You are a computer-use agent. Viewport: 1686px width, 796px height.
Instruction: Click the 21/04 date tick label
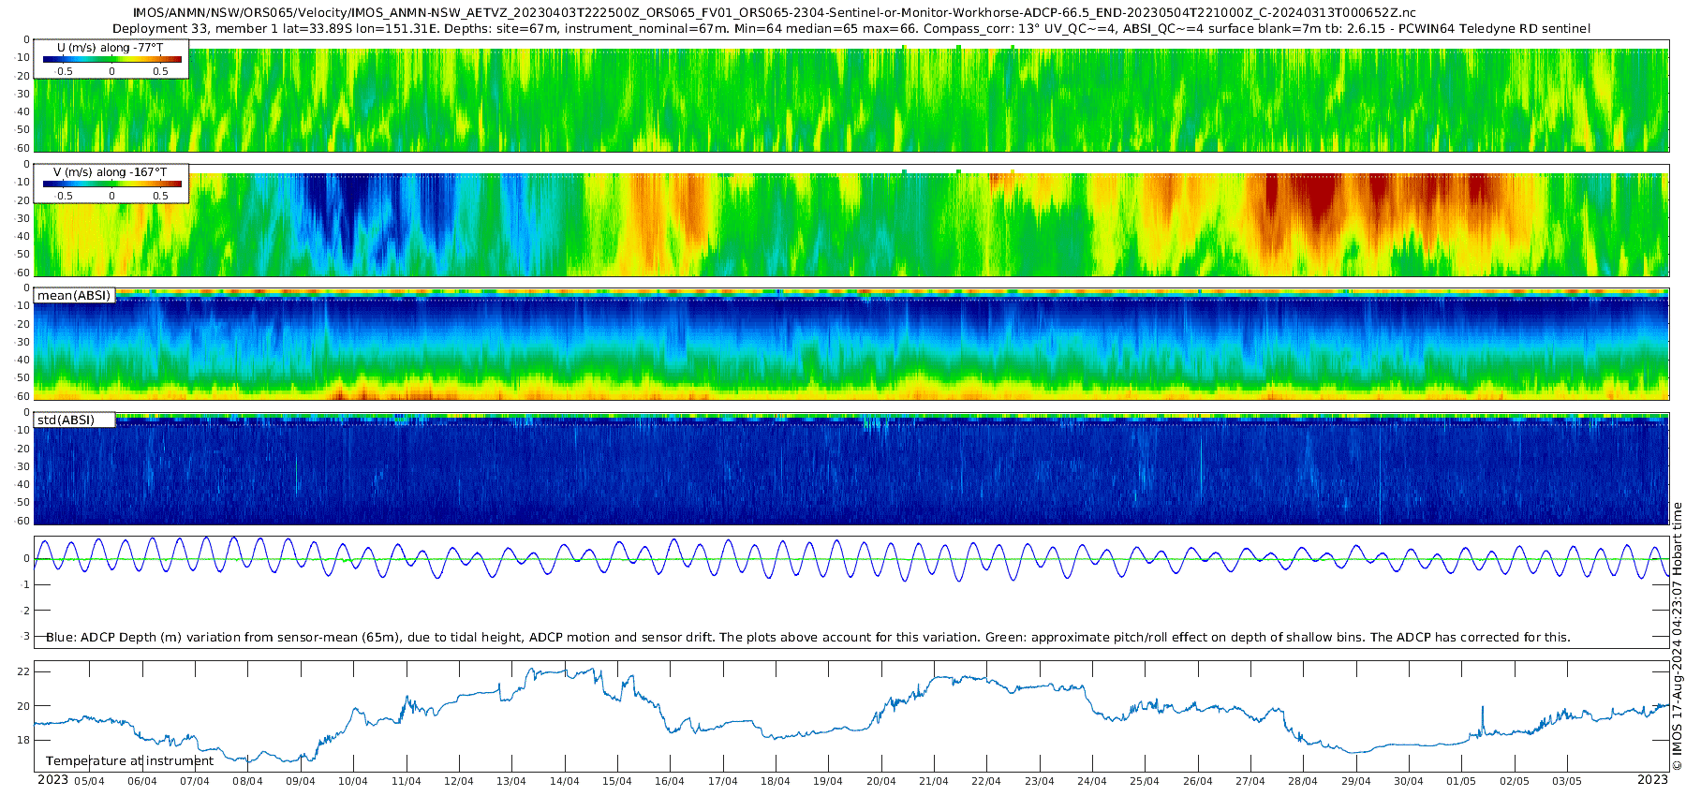coord(934,781)
